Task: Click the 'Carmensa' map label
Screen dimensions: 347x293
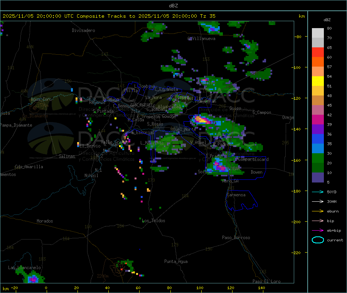Action: click(x=236, y=195)
